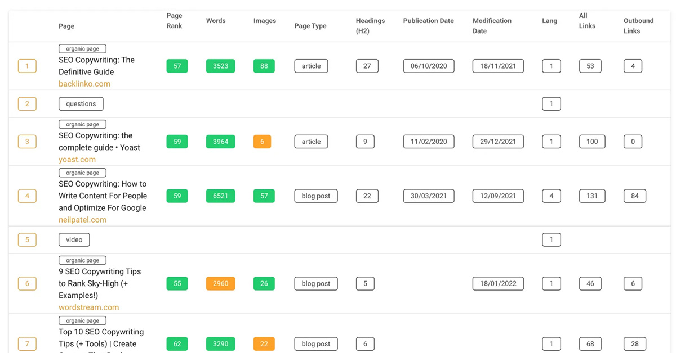676x353 pixels.
Task: Sort by the Page Rank column header
Action: pos(174,21)
